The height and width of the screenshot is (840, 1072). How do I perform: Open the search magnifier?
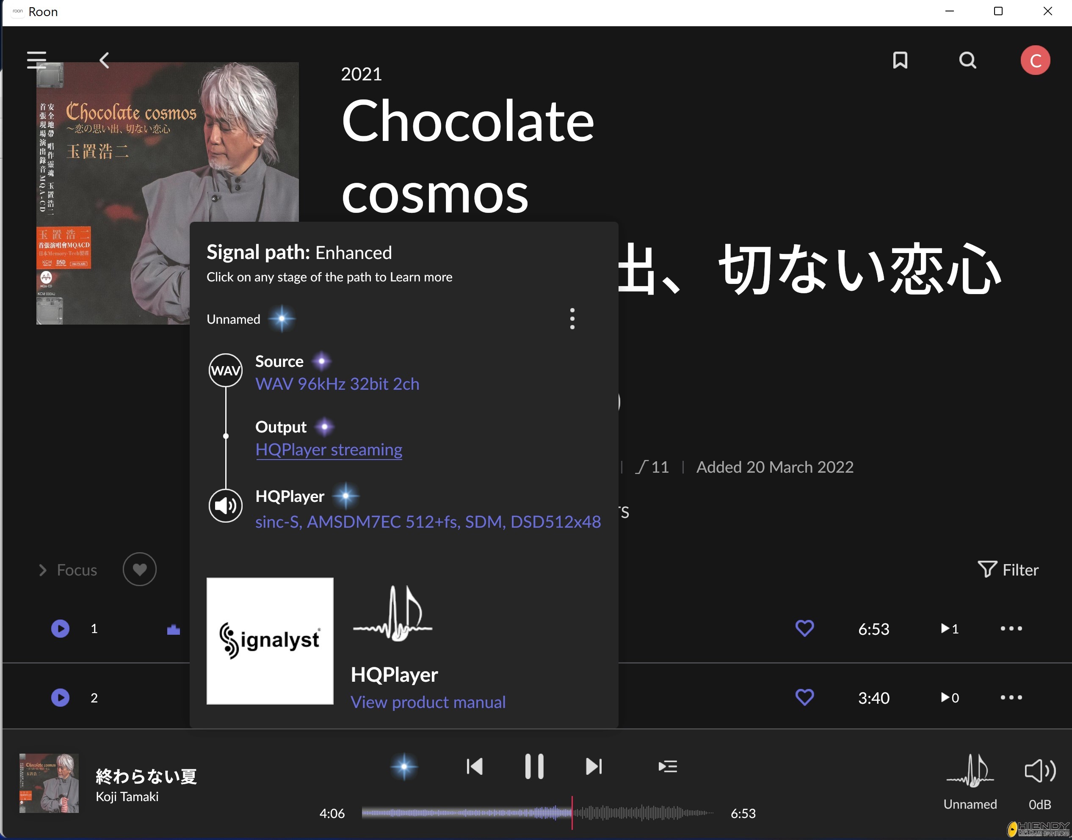point(967,60)
